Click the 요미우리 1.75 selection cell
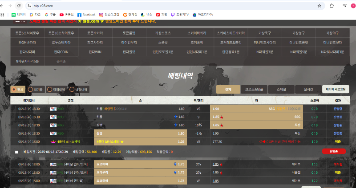The image size is (356, 188). (x=140, y=172)
